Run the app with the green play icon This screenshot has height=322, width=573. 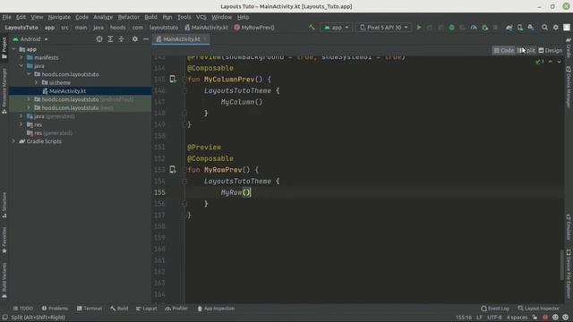point(419,28)
